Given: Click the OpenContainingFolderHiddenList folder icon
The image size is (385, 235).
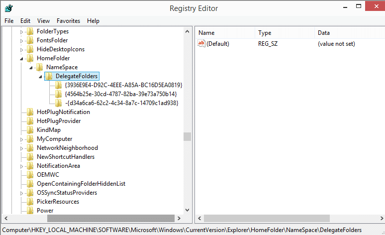Looking at the screenshot, I should tap(30, 184).
